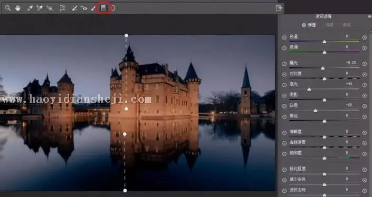Decrease 曝光 exposure with minus button
The height and width of the screenshot is (197, 372).
pos(284,64)
